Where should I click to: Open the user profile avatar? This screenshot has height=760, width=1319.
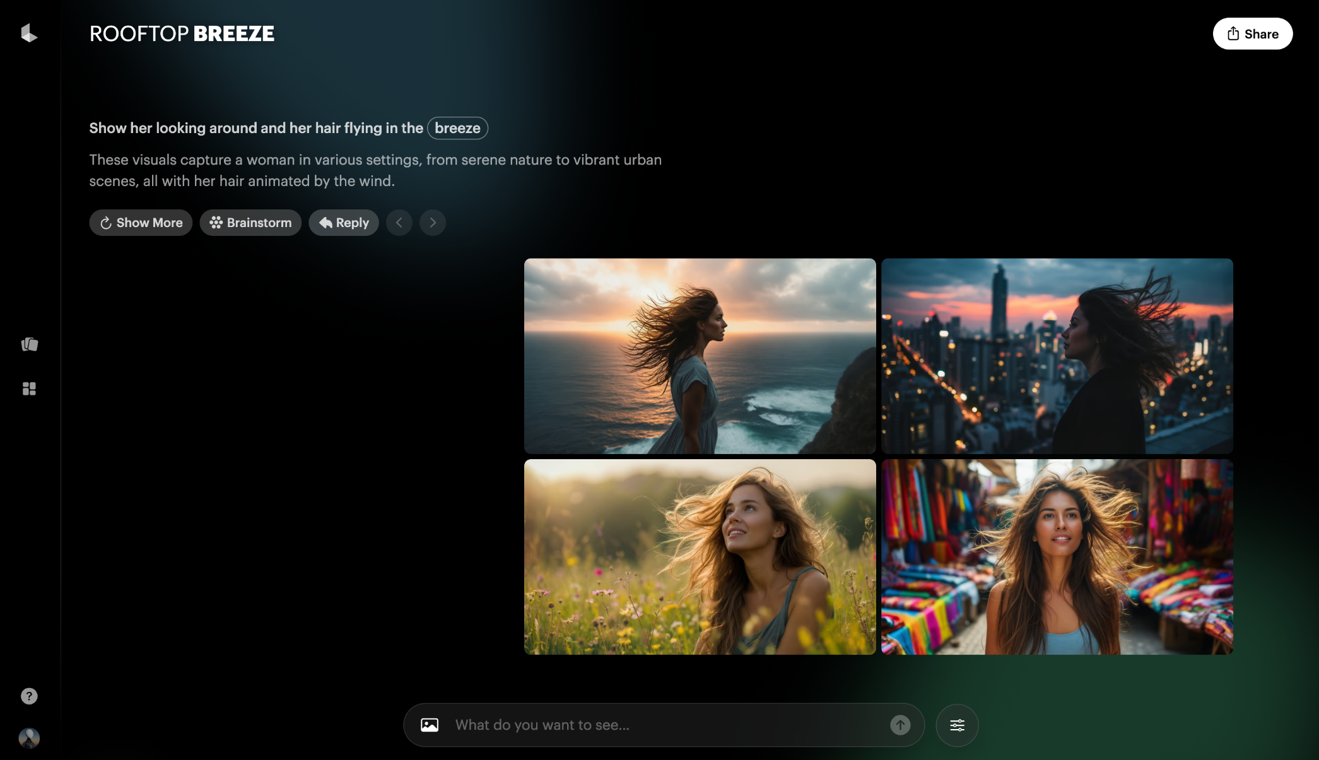29,738
